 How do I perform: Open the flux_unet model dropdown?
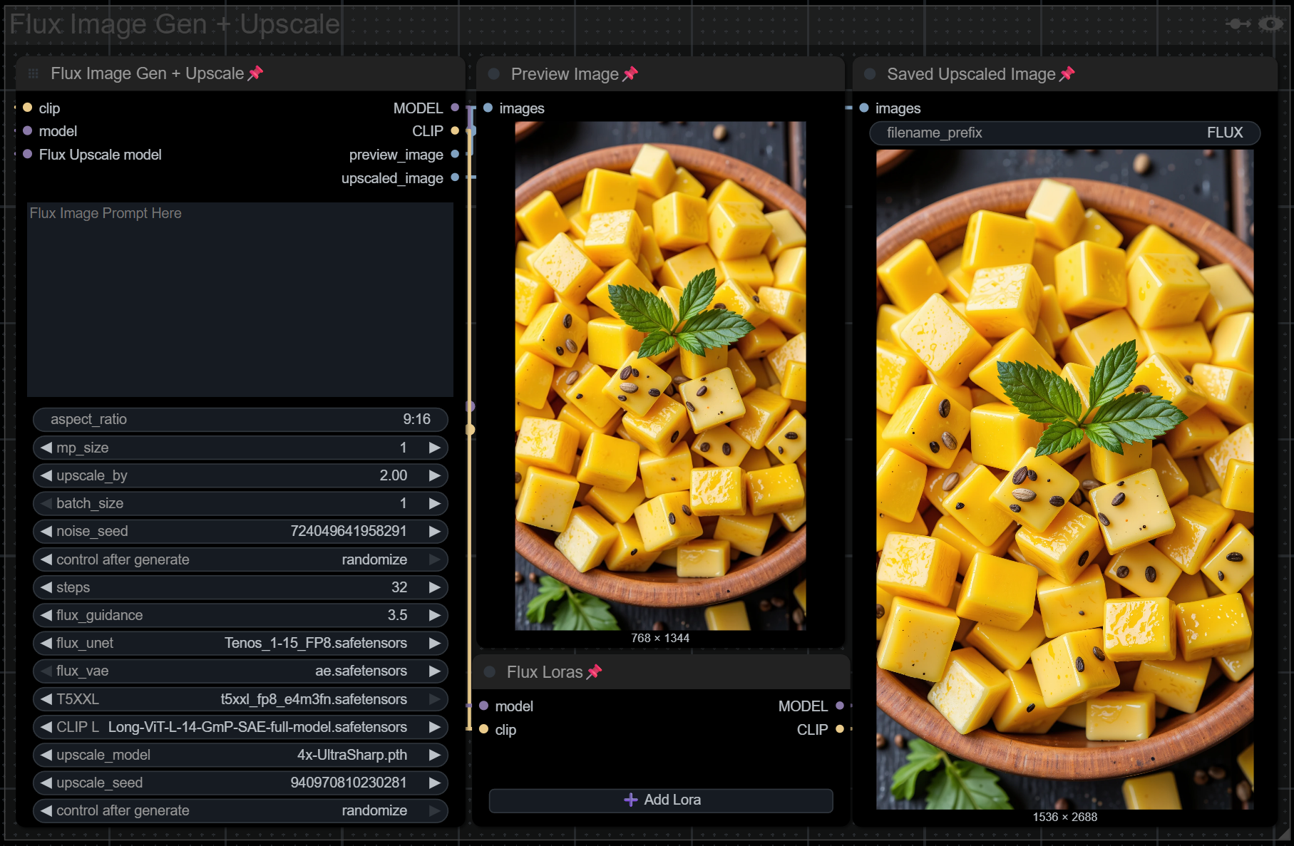pos(240,643)
